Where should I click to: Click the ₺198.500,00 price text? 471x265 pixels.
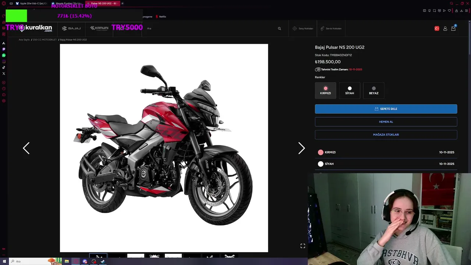328,62
